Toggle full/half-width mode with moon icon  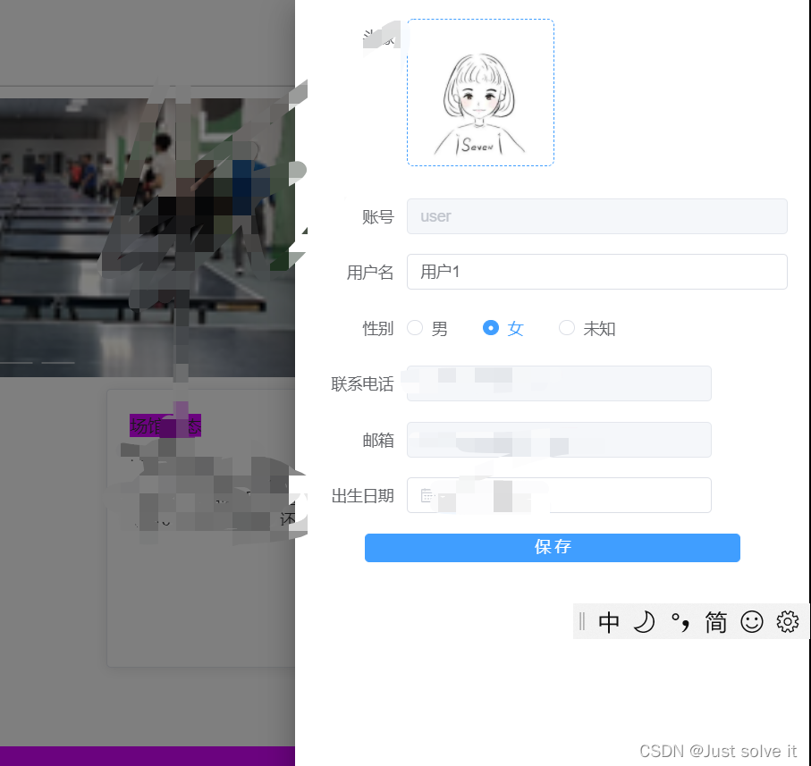(645, 621)
